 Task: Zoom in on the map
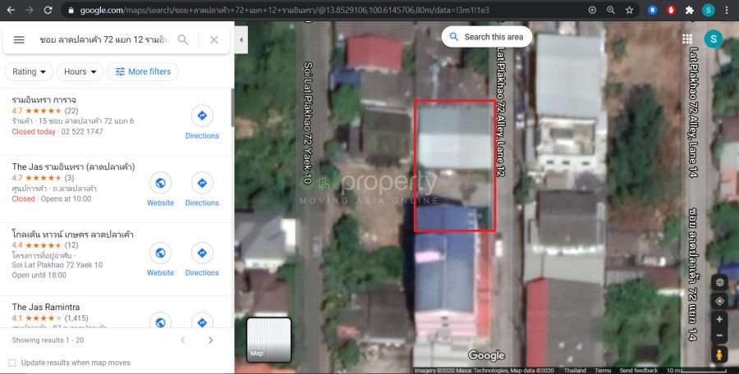(x=719, y=319)
